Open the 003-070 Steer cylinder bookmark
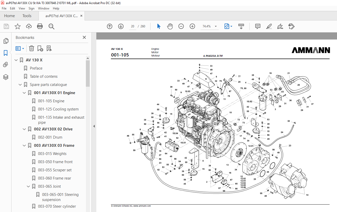The image size is (337, 212). point(57,206)
